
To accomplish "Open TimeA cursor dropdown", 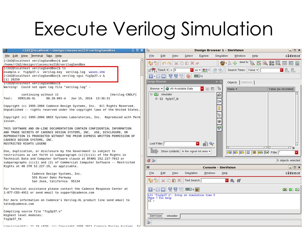I will [x=163, y=70].
